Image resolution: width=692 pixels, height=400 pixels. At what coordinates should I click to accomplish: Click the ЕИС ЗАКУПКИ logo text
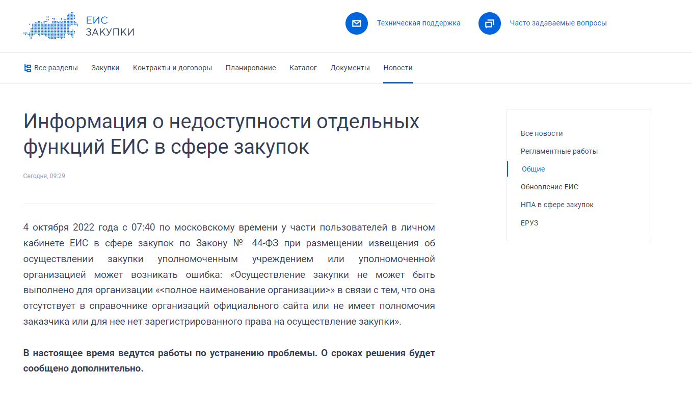(110, 26)
